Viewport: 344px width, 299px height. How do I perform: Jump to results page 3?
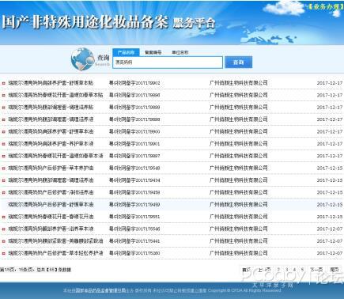287,270
